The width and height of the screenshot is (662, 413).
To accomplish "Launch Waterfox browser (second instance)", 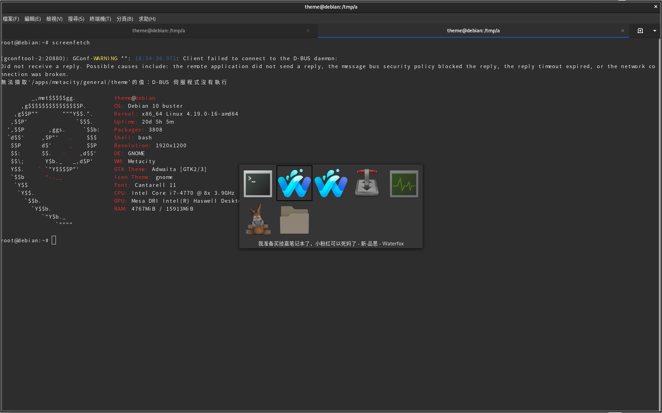I will (x=330, y=182).
